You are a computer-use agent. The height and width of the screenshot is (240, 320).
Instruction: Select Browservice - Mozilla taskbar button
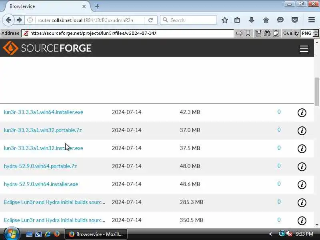tap(96, 234)
